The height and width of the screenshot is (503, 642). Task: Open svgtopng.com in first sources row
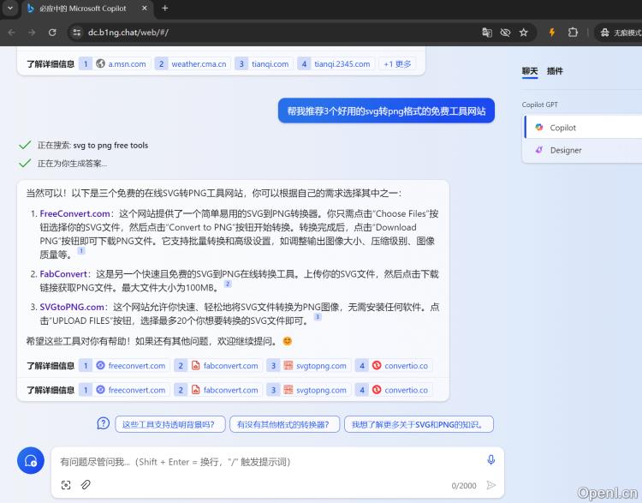coord(309,366)
